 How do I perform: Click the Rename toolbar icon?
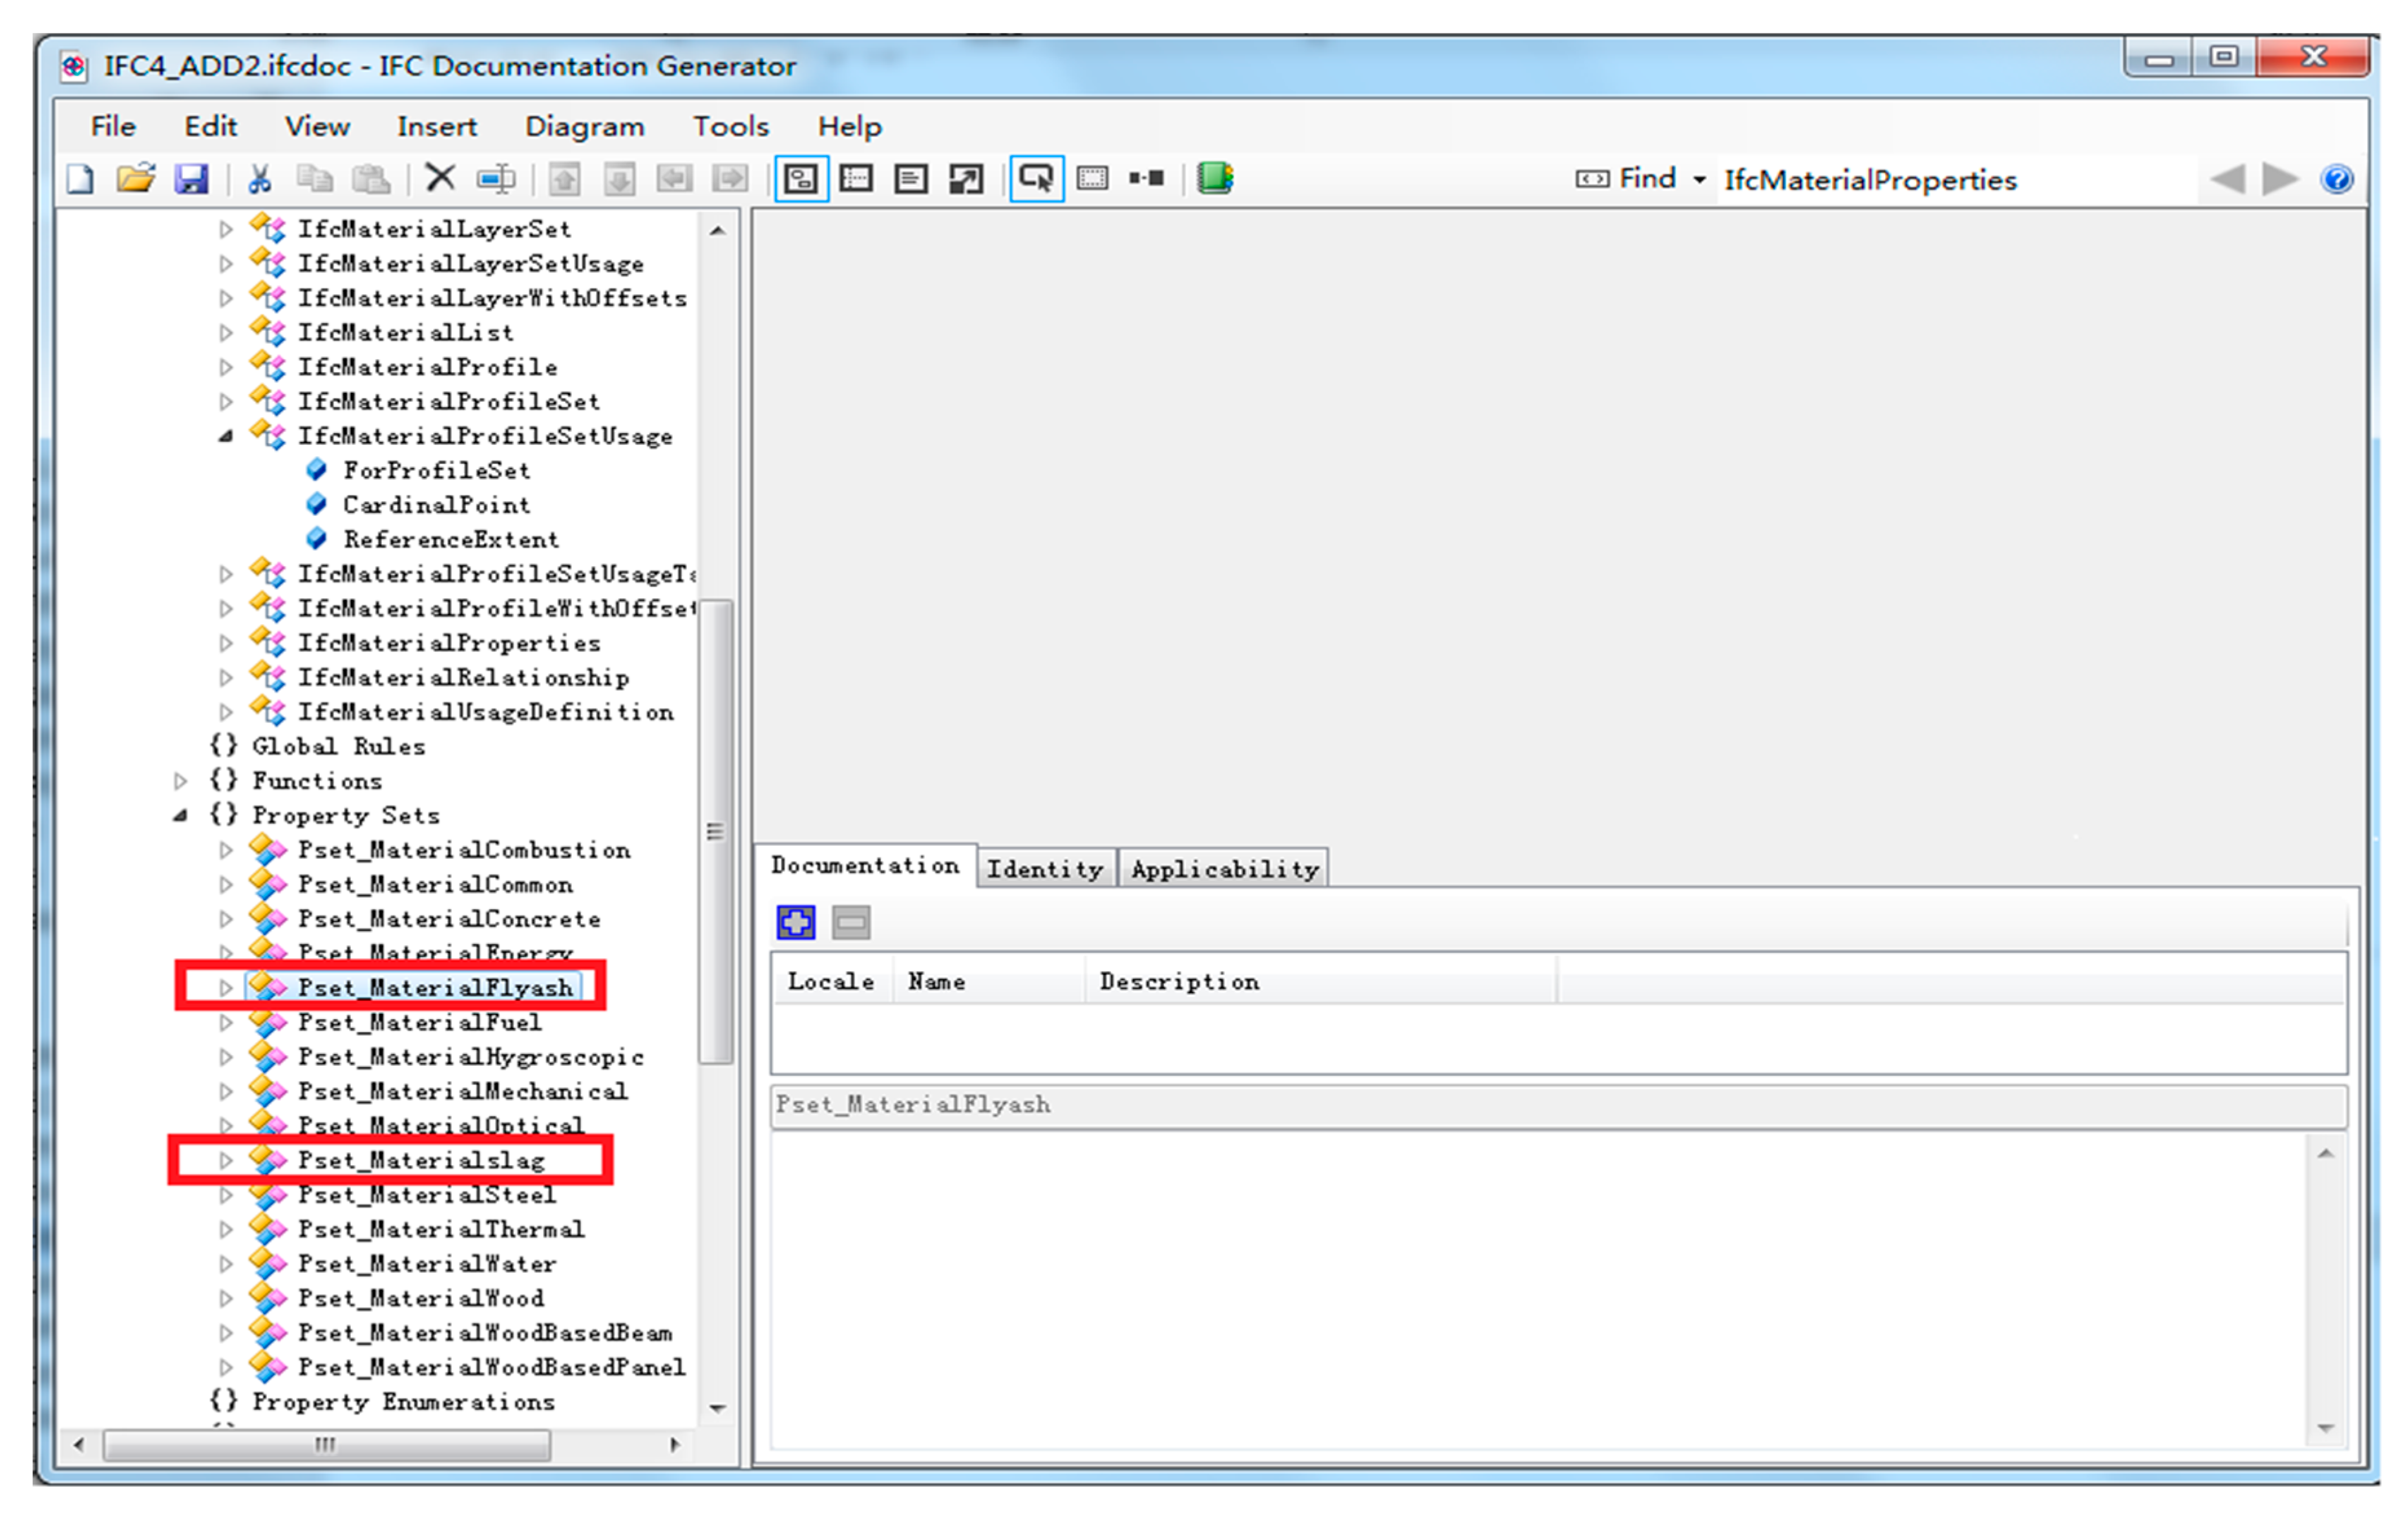(x=496, y=180)
